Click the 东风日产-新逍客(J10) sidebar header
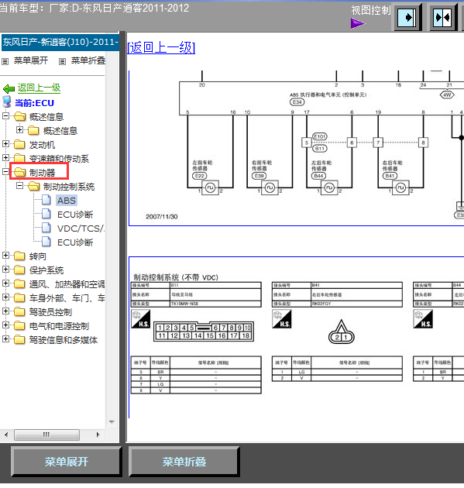Screen dimensions: 464x488 click(x=60, y=43)
